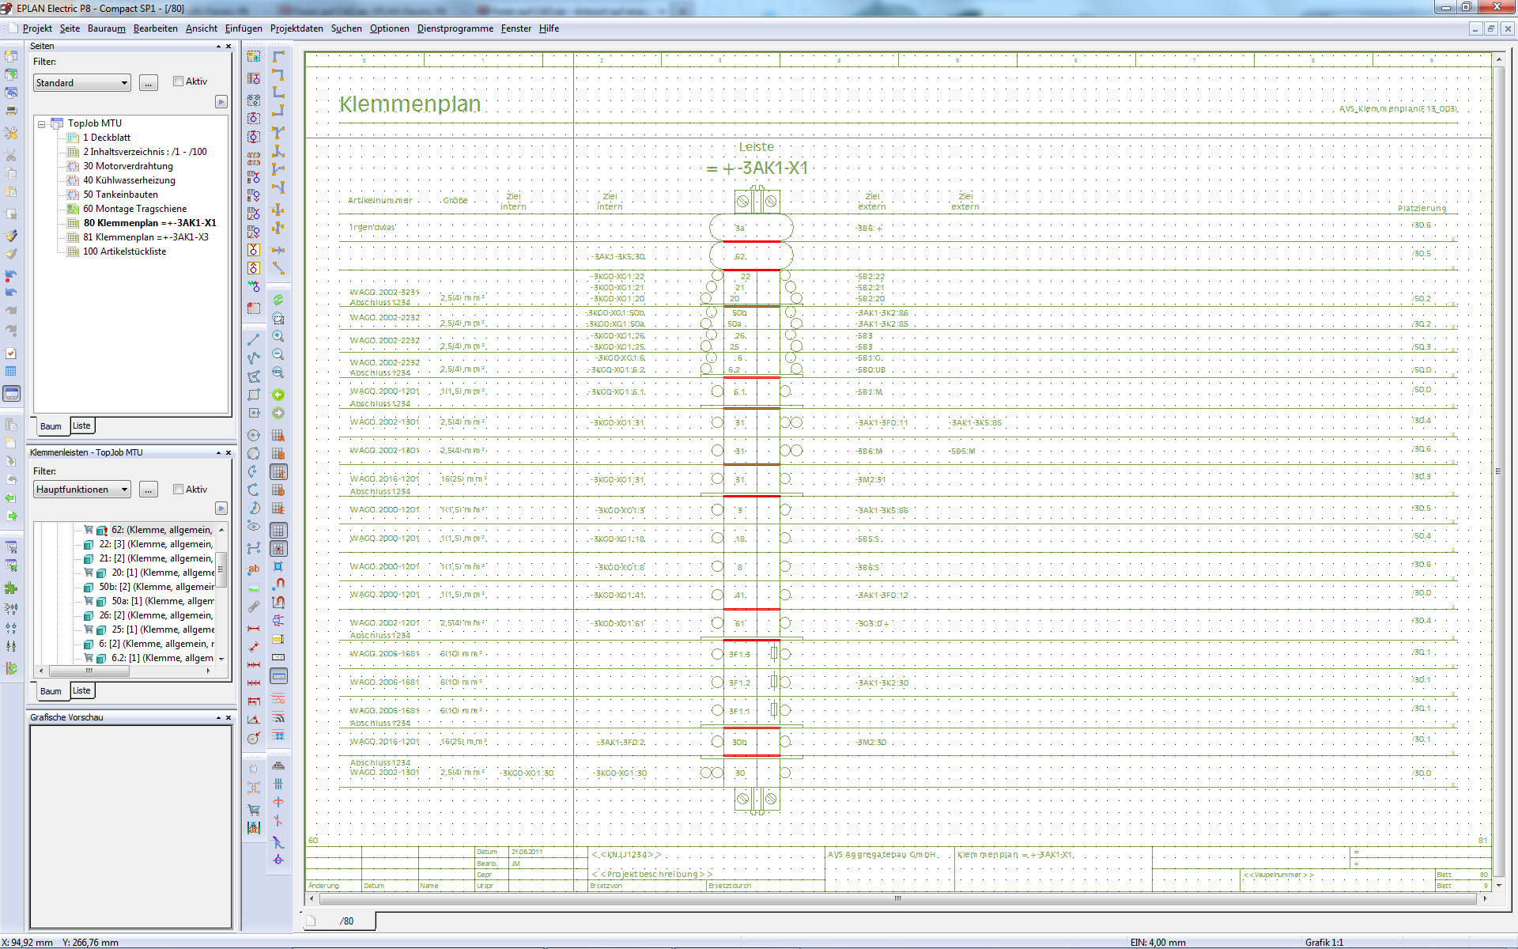Click the '=+-3AK1-X1' strip label on drawing
Image resolution: width=1518 pixels, height=949 pixels.
[757, 168]
